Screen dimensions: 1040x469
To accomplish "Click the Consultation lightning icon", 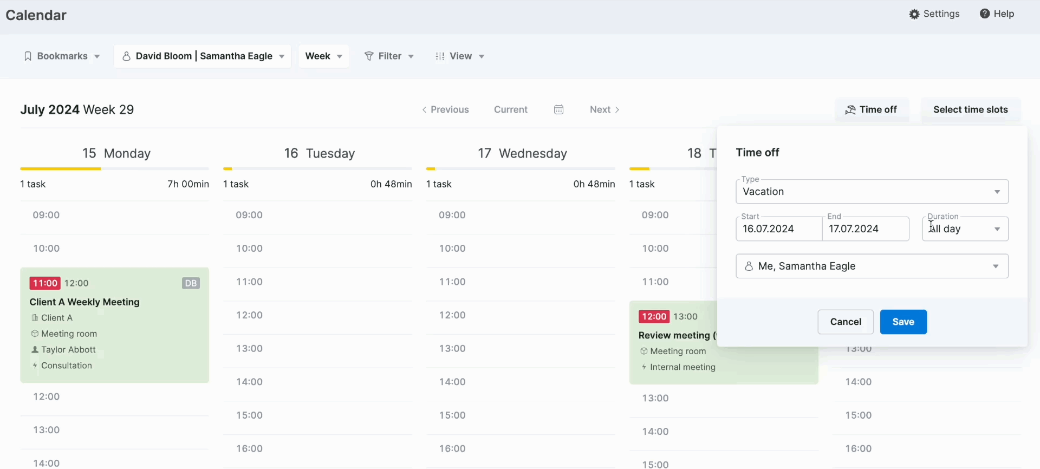I will tap(35, 366).
